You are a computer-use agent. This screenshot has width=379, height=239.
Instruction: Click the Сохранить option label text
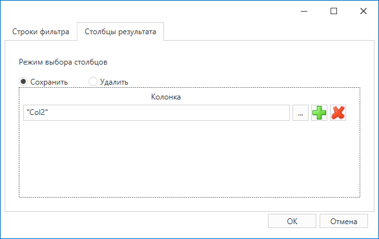tap(49, 82)
